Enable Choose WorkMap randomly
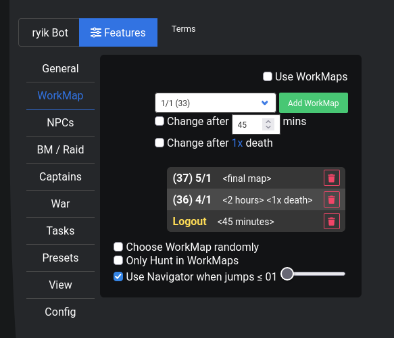This screenshot has height=338, width=394. pos(118,247)
